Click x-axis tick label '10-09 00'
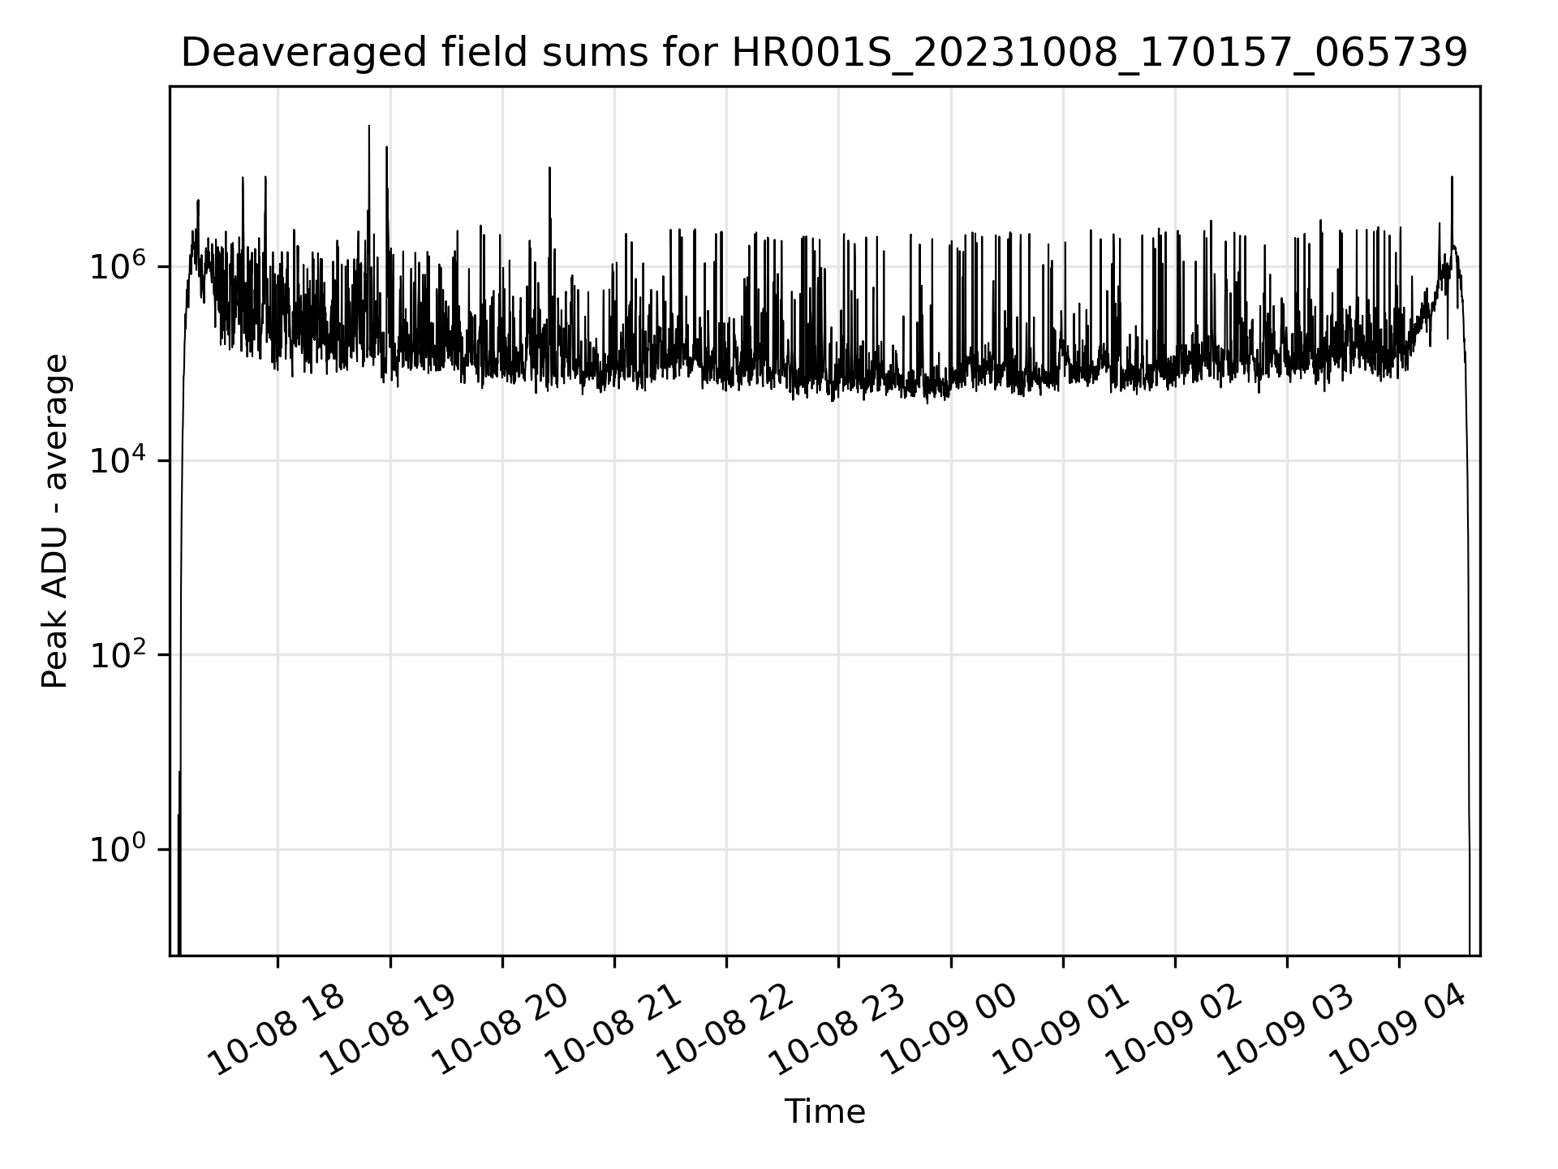This screenshot has height=1169, width=1558. click(948, 1030)
